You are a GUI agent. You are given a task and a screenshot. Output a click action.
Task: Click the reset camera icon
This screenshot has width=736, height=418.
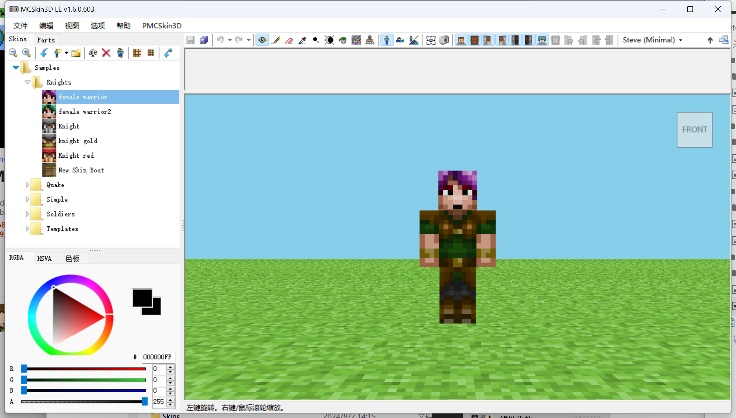coord(431,40)
